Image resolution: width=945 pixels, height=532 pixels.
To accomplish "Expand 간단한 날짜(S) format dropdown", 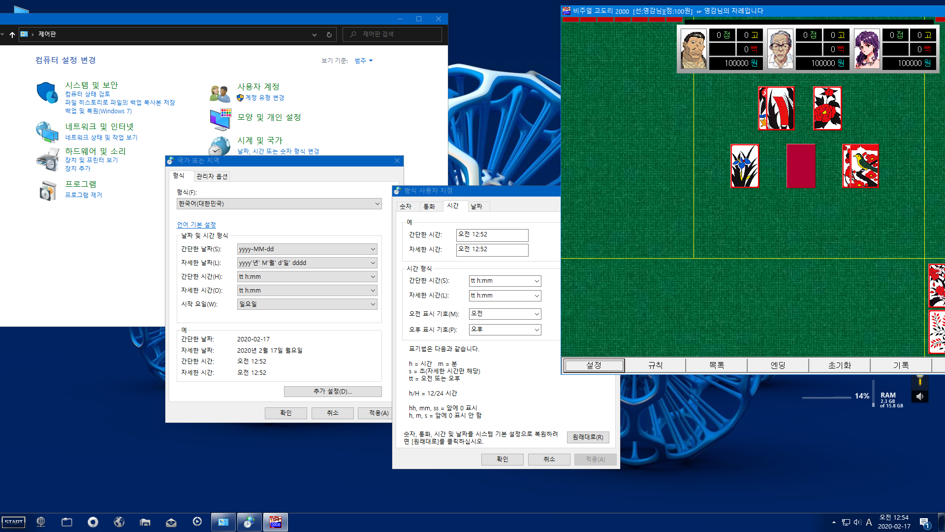I will [x=373, y=249].
